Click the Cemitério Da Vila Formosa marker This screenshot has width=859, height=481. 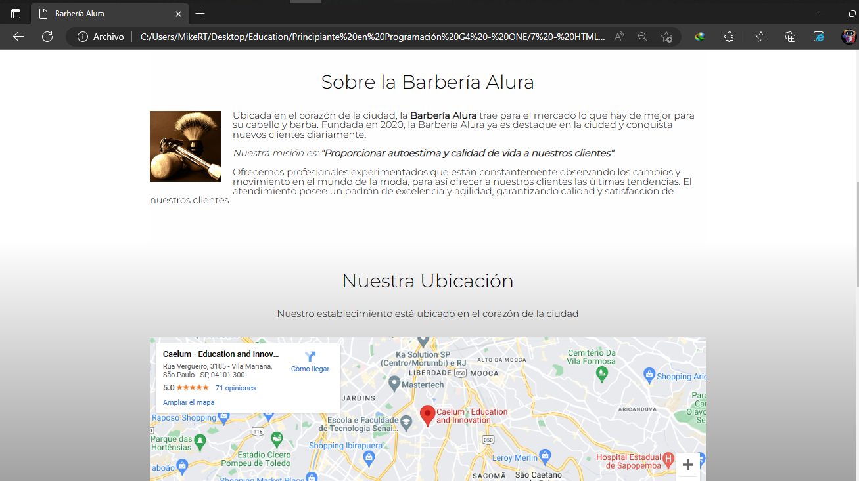coord(602,373)
